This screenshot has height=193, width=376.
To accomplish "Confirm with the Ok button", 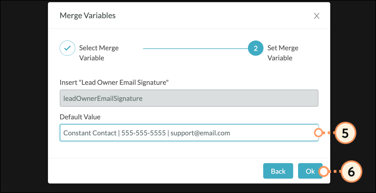I will click(x=310, y=171).
